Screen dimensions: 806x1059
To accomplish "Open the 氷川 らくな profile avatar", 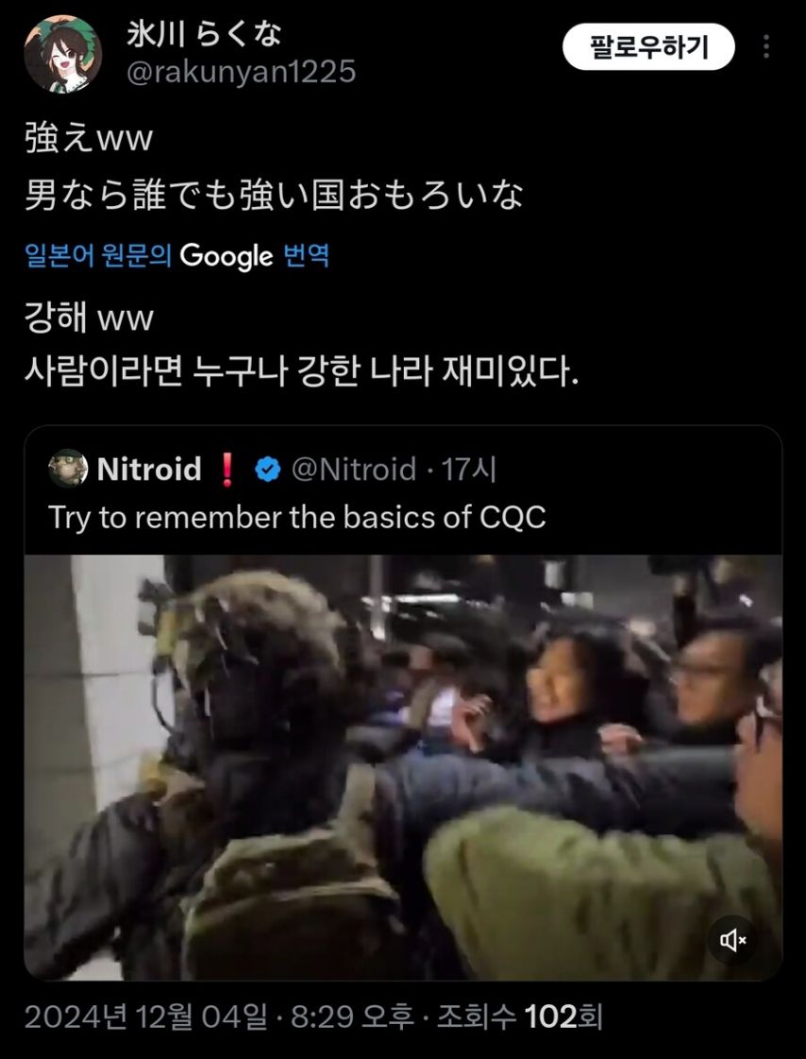I will pos(62,54).
